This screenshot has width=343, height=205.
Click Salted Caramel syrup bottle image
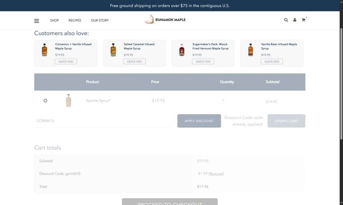[x=113, y=50]
